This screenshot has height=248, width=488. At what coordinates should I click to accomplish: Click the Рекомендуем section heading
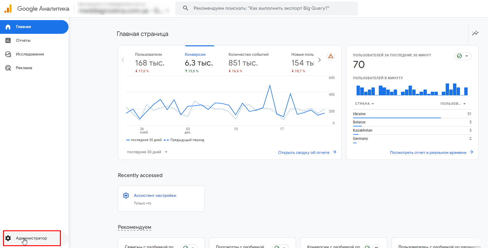coord(134,227)
